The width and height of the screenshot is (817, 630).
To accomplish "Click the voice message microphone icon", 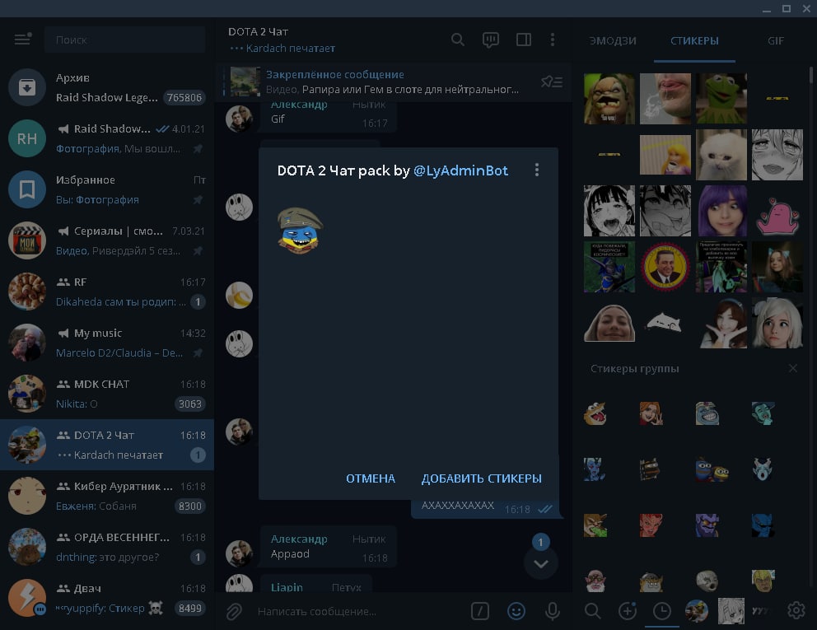I will tap(553, 611).
